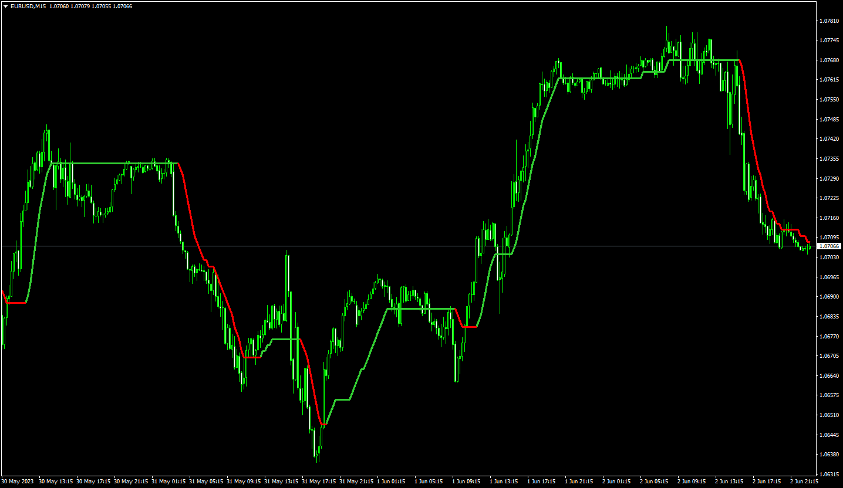Click price axis label "1.06510"
The height and width of the screenshot is (488, 843).
pyautogui.click(x=829, y=415)
